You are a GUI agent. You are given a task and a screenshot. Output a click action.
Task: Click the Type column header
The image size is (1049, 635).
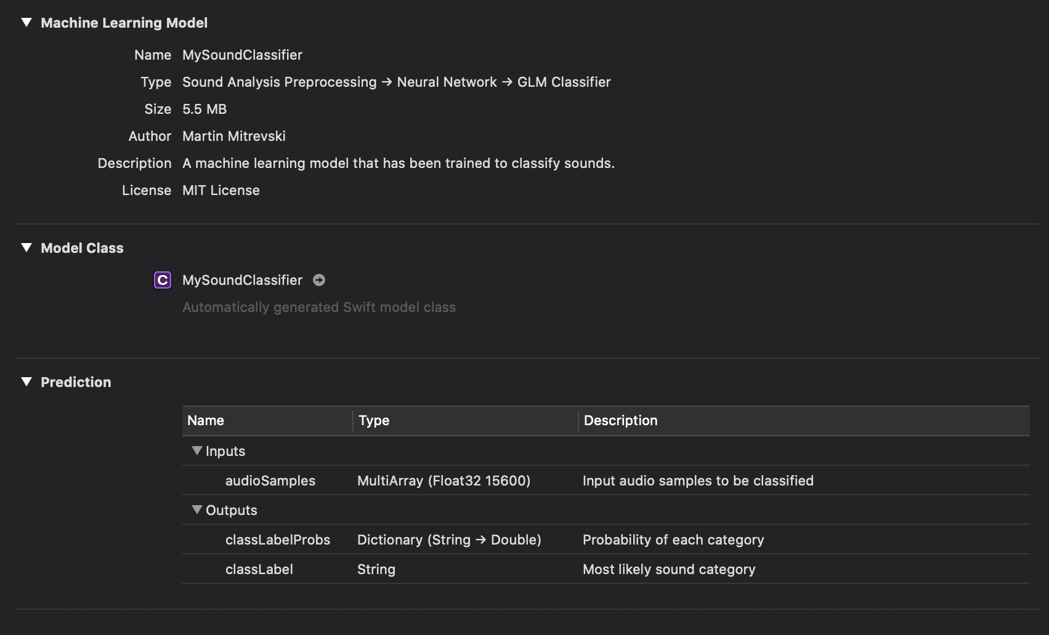(373, 420)
